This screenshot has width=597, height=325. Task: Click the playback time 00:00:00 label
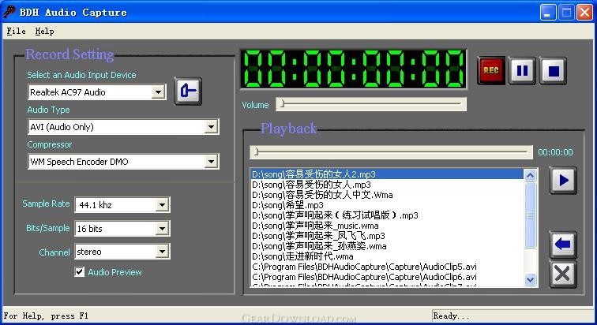click(555, 152)
